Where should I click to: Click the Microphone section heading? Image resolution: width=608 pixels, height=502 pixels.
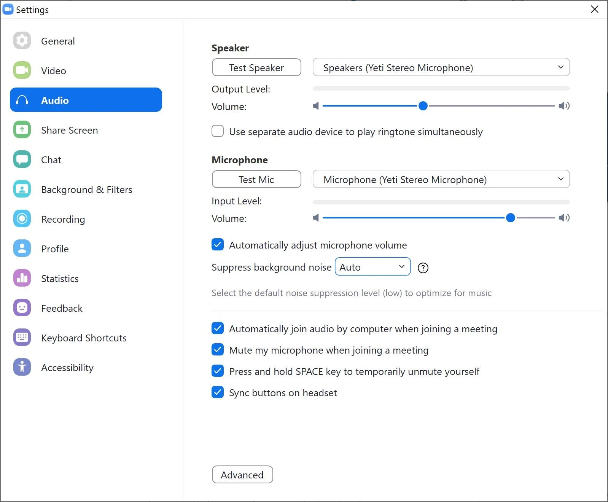[240, 160]
